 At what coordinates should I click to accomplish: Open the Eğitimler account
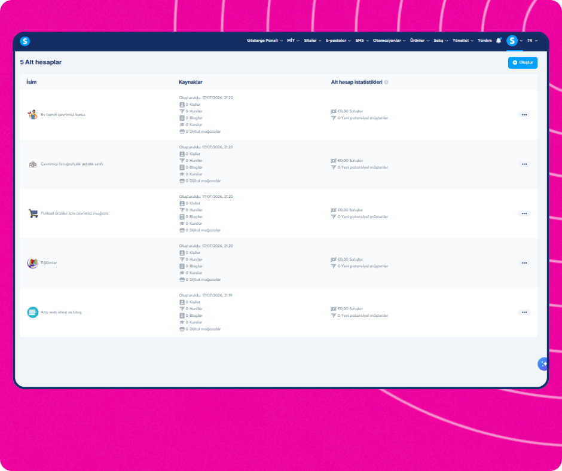49,263
